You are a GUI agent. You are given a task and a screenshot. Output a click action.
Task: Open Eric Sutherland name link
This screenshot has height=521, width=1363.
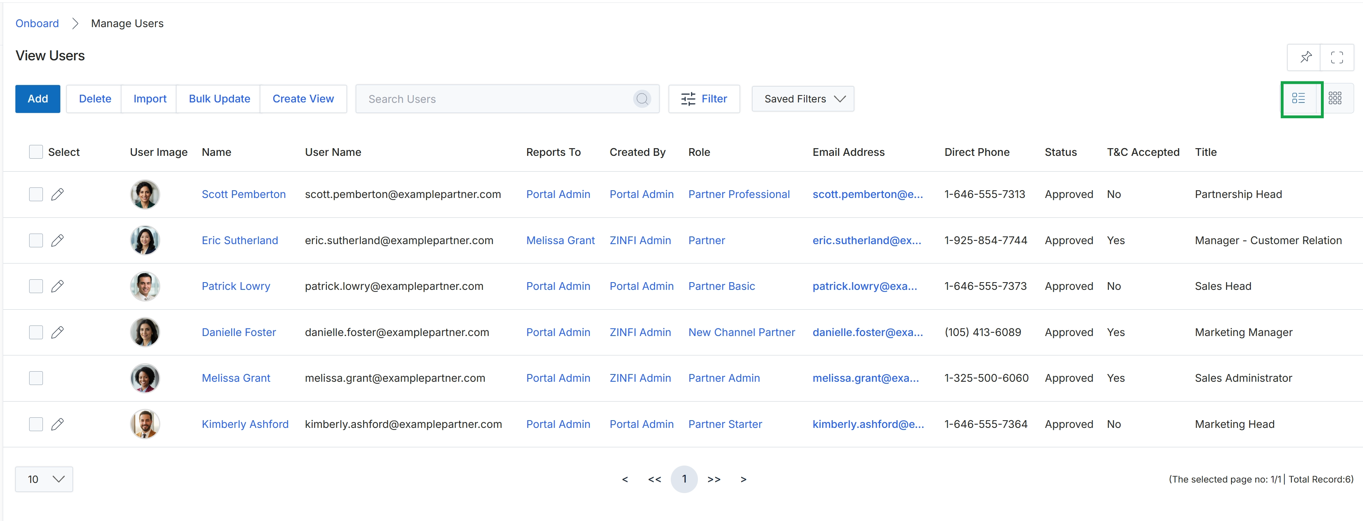coord(240,241)
